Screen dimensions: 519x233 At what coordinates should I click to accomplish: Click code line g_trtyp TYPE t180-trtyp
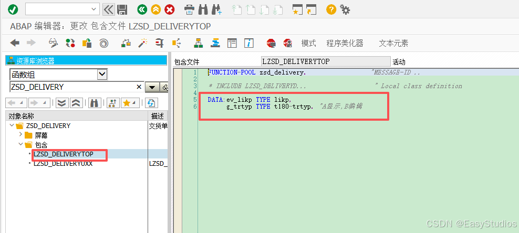(x=270, y=107)
